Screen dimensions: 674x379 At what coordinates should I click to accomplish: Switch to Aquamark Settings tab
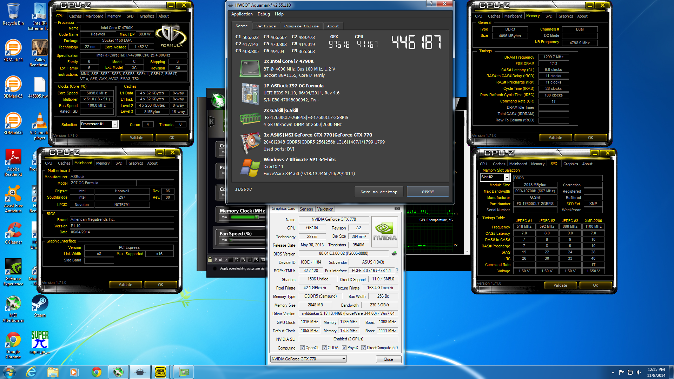pyautogui.click(x=266, y=26)
